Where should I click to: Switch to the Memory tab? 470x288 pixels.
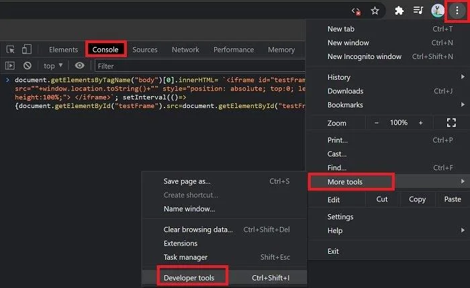pos(281,50)
